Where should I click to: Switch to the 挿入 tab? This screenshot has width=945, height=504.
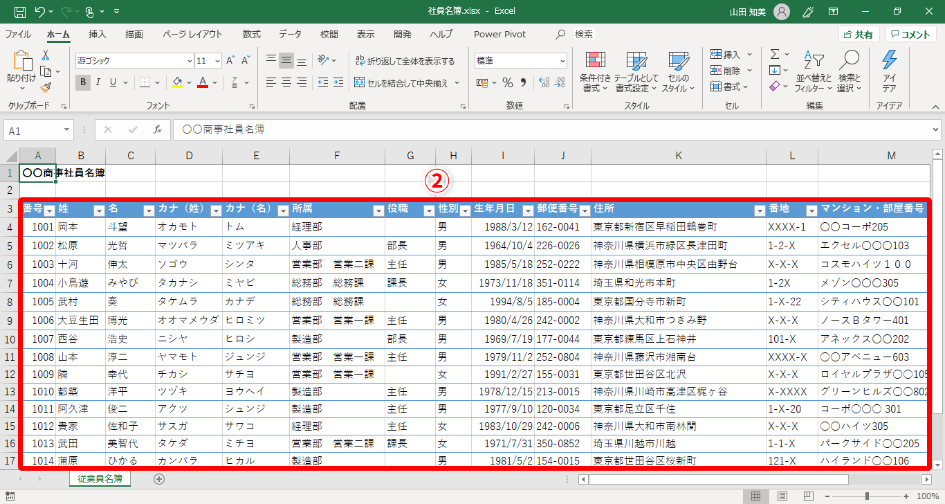click(x=98, y=34)
